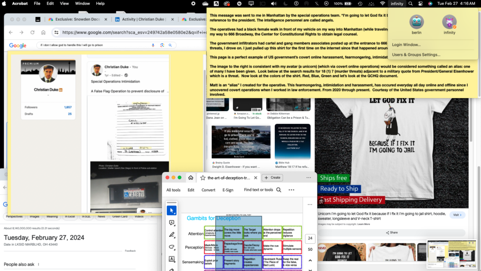Activate the text box tool
The height and width of the screenshot is (271, 481).
point(172,259)
